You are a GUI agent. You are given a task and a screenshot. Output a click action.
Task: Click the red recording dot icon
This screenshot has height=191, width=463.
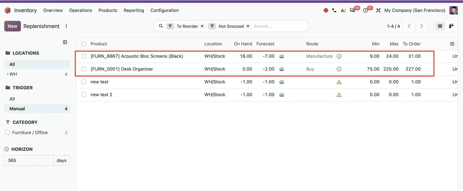point(326,10)
